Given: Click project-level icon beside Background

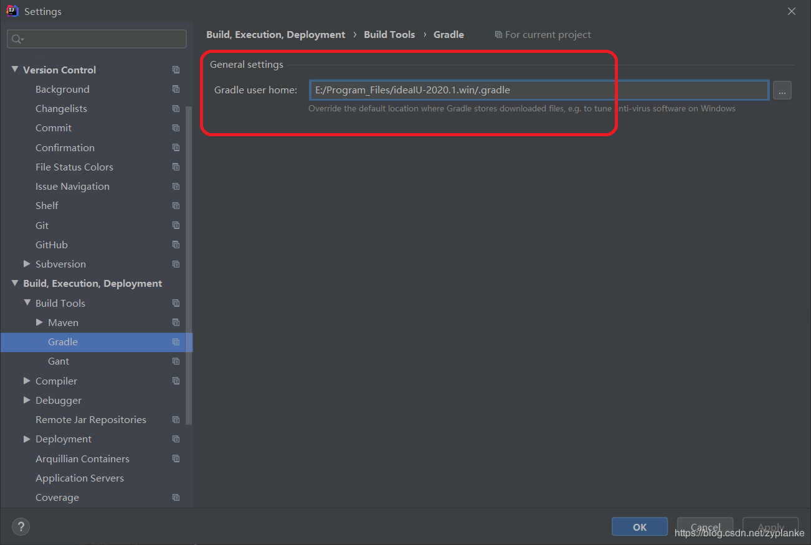Looking at the screenshot, I should pos(176,89).
